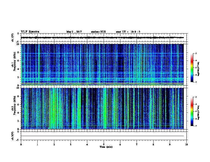This screenshot has height=162, width=210.
Task: Click the "ch.1(V)" waveform axis label
Action: tap(12, 38)
